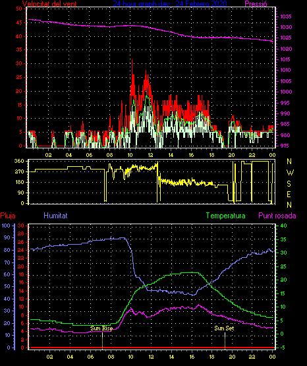The image size is (307, 366).
Task: Click the 'Sun Set' annotation text
Action: (x=224, y=328)
